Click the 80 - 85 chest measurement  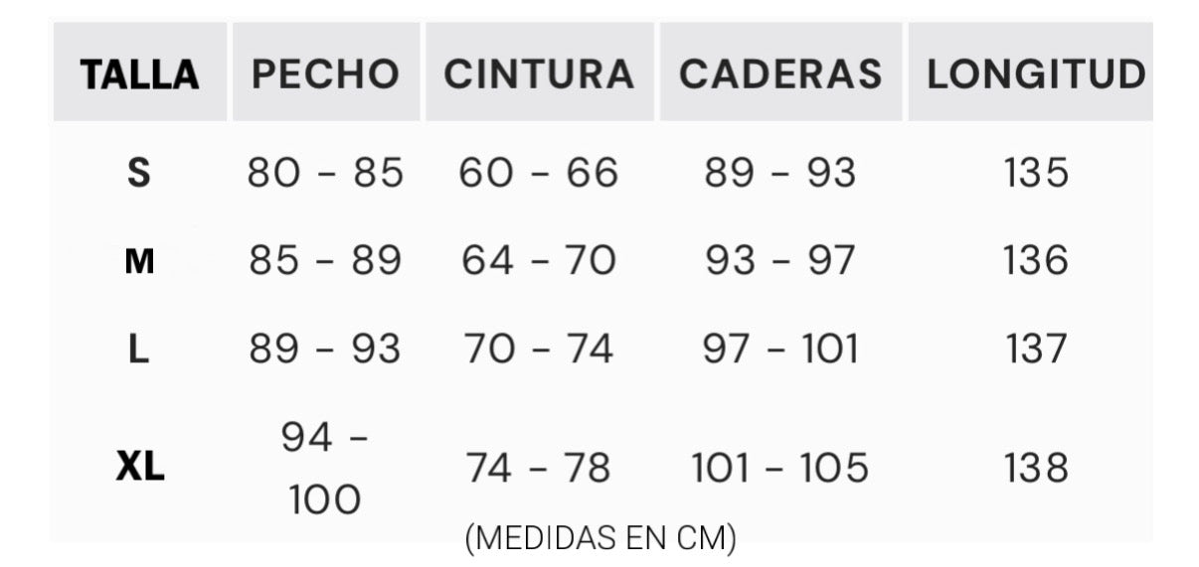coord(325,174)
